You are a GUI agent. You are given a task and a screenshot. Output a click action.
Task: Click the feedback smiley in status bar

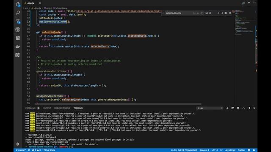point(249,150)
